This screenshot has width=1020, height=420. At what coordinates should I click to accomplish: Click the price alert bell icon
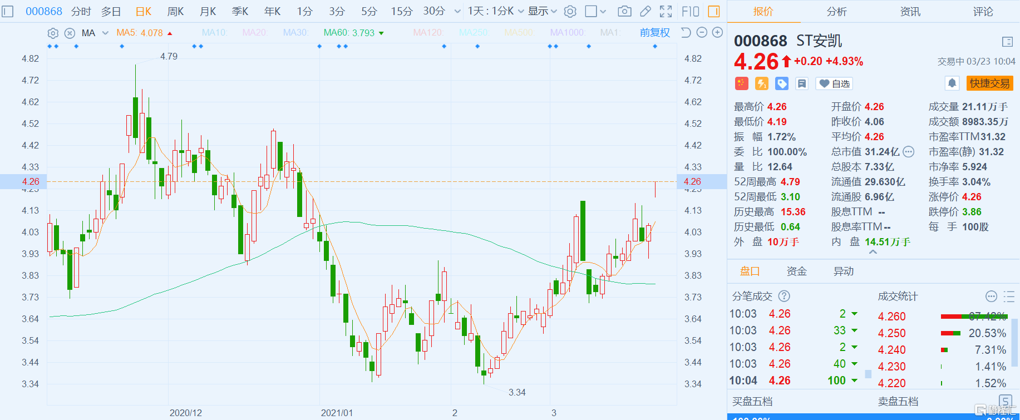click(x=952, y=83)
